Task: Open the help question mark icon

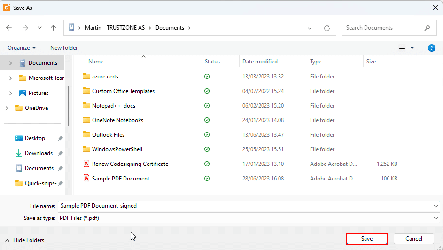Action: click(431, 48)
